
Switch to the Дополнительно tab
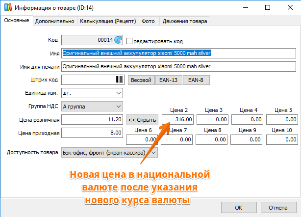coord(55,21)
